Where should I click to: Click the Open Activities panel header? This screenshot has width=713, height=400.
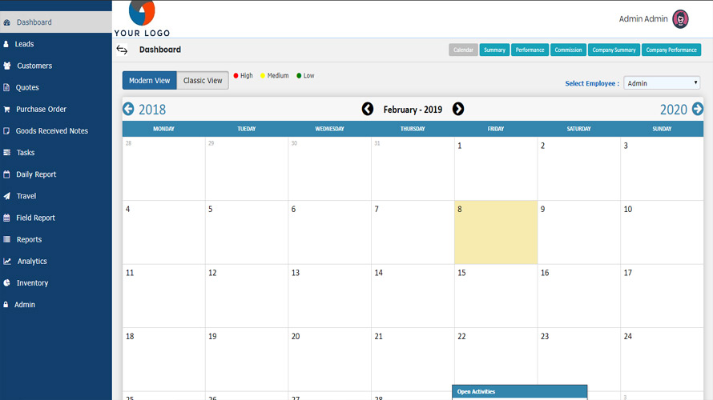tap(520, 391)
